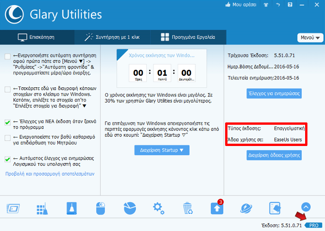Screen dimensions: 325x231
Task: Click the four-squares Προηγμένα Εργαλεία icon
Action: click(165, 37)
